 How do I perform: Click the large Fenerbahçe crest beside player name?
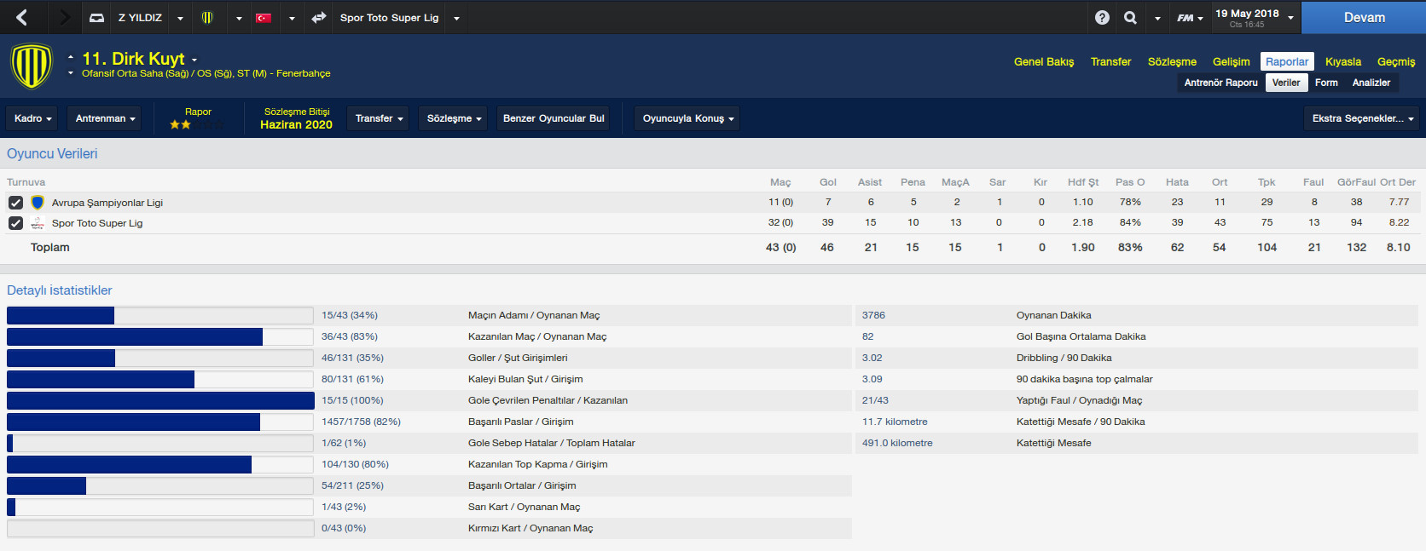pos(32,66)
